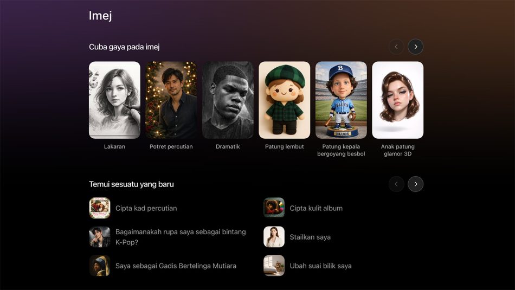Choose the Potret percutian style image

[171, 100]
